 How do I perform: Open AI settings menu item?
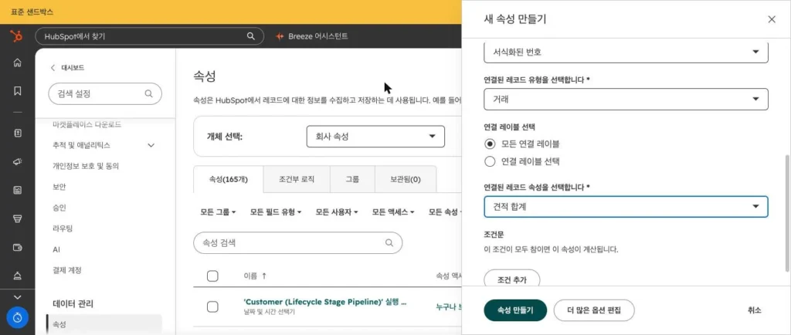click(x=56, y=249)
